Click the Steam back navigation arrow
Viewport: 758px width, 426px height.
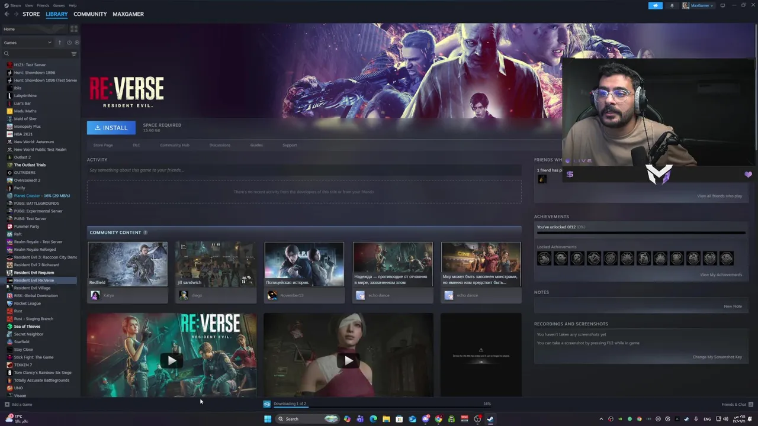7,14
